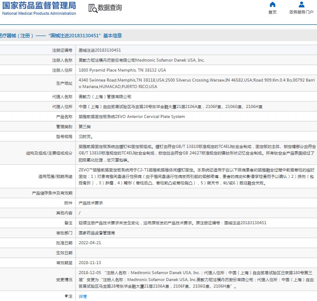Click the National Medical Products Administration text
This screenshot has height=301, width=317.
(39, 13)
